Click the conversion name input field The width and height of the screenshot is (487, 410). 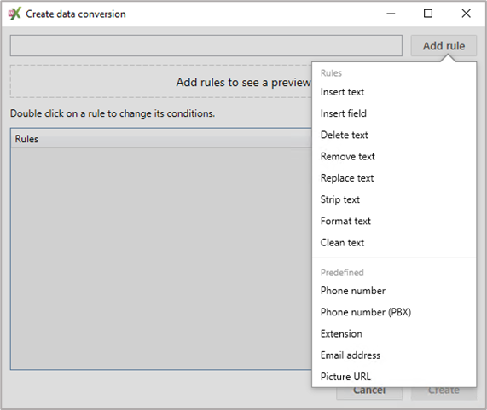[206, 46]
